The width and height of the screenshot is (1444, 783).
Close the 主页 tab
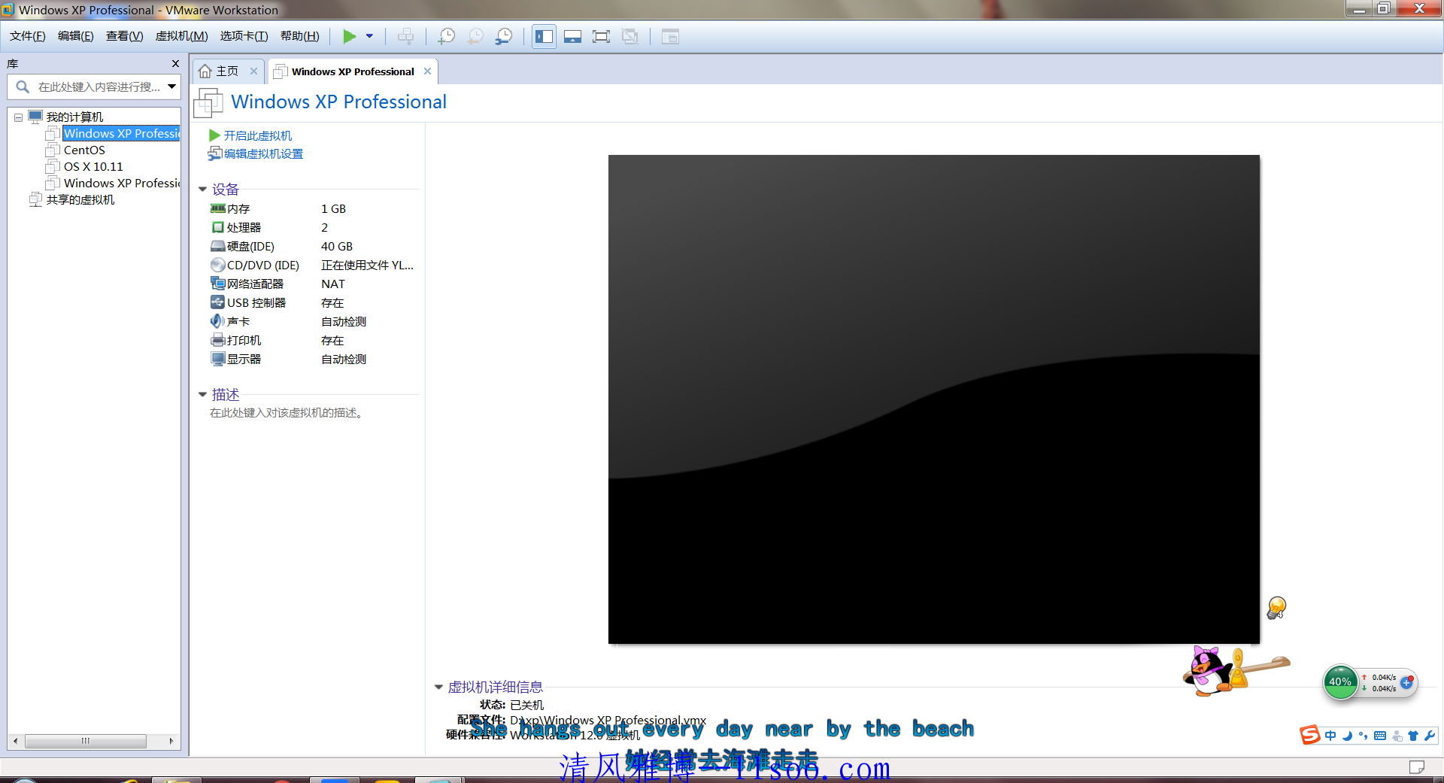(254, 71)
